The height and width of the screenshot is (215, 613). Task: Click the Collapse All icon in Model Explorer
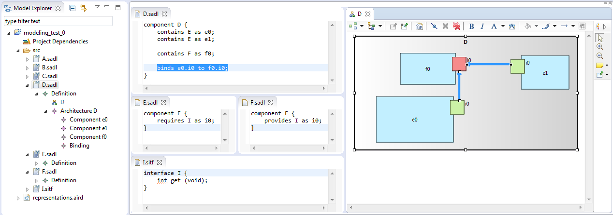coord(72,8)
